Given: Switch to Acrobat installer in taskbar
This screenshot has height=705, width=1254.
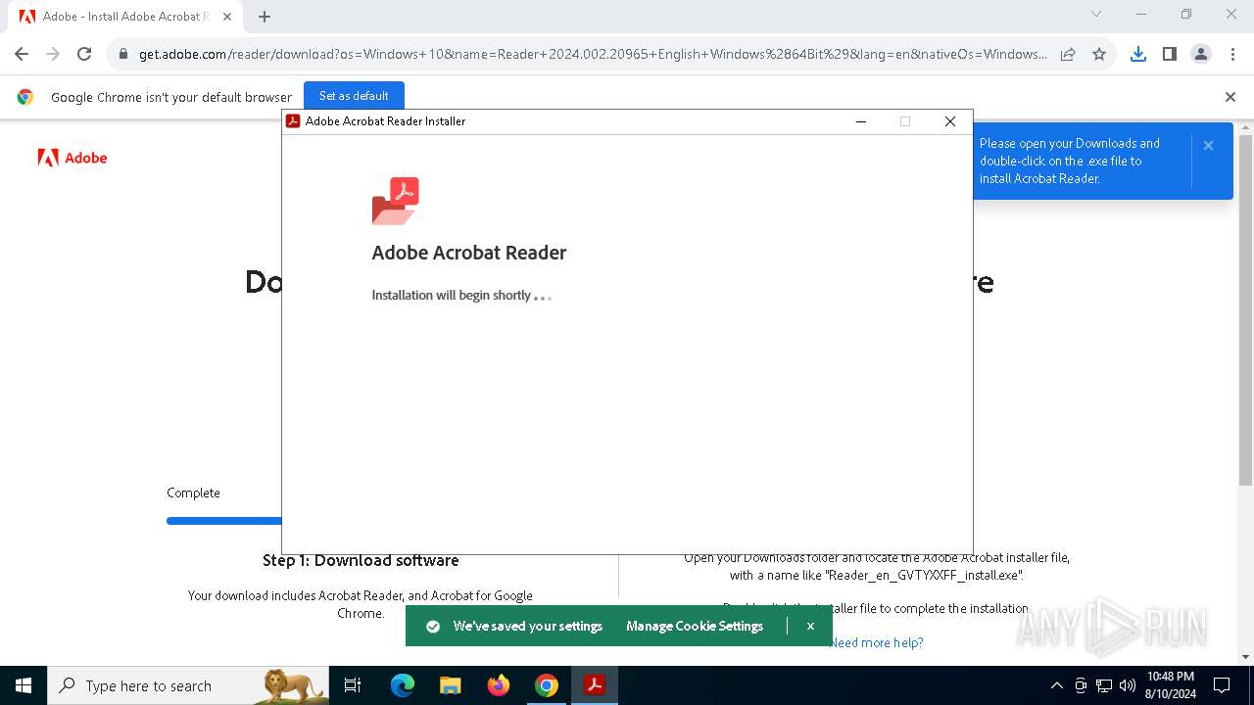Looking at the screenshot, I should [594, 685].
